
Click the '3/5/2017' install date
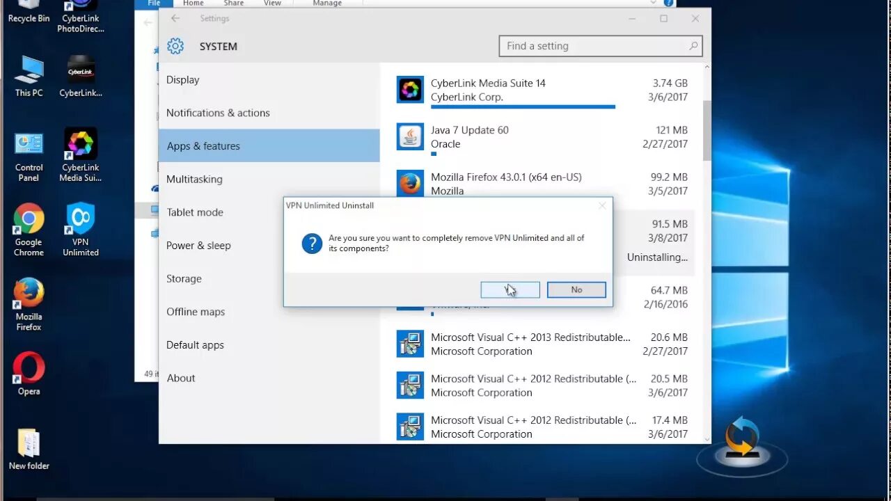pos(668,191)
